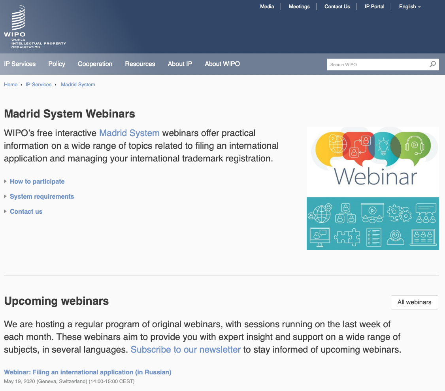This screenshot has width=445, height=391.
Task: Click the Madrid System Webinars heading
Action: click(x=70, y=114)
